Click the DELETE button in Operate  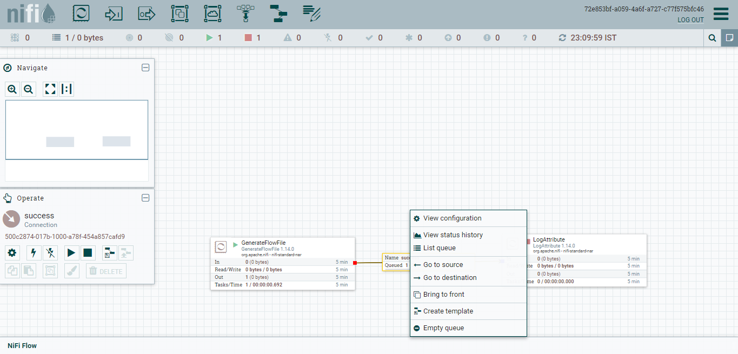click(x=106, y=271)
